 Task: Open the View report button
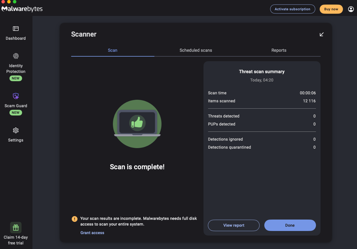(234, 225)
